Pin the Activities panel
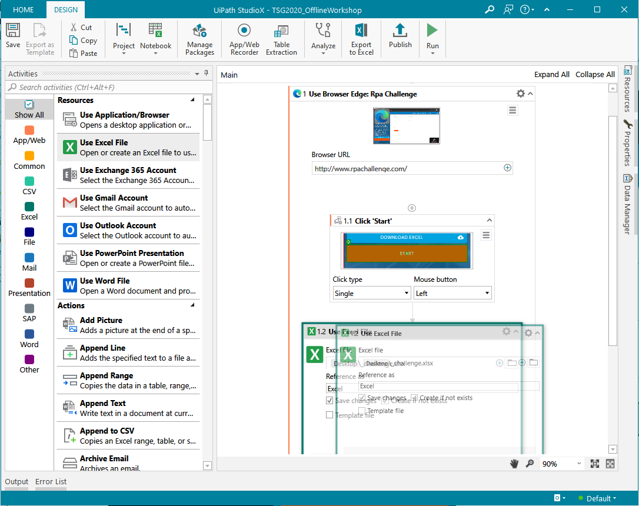 point(206,73)
